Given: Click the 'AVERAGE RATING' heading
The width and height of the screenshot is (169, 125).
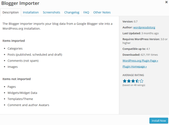Looking at the screenshot, I should click(133, 75).
